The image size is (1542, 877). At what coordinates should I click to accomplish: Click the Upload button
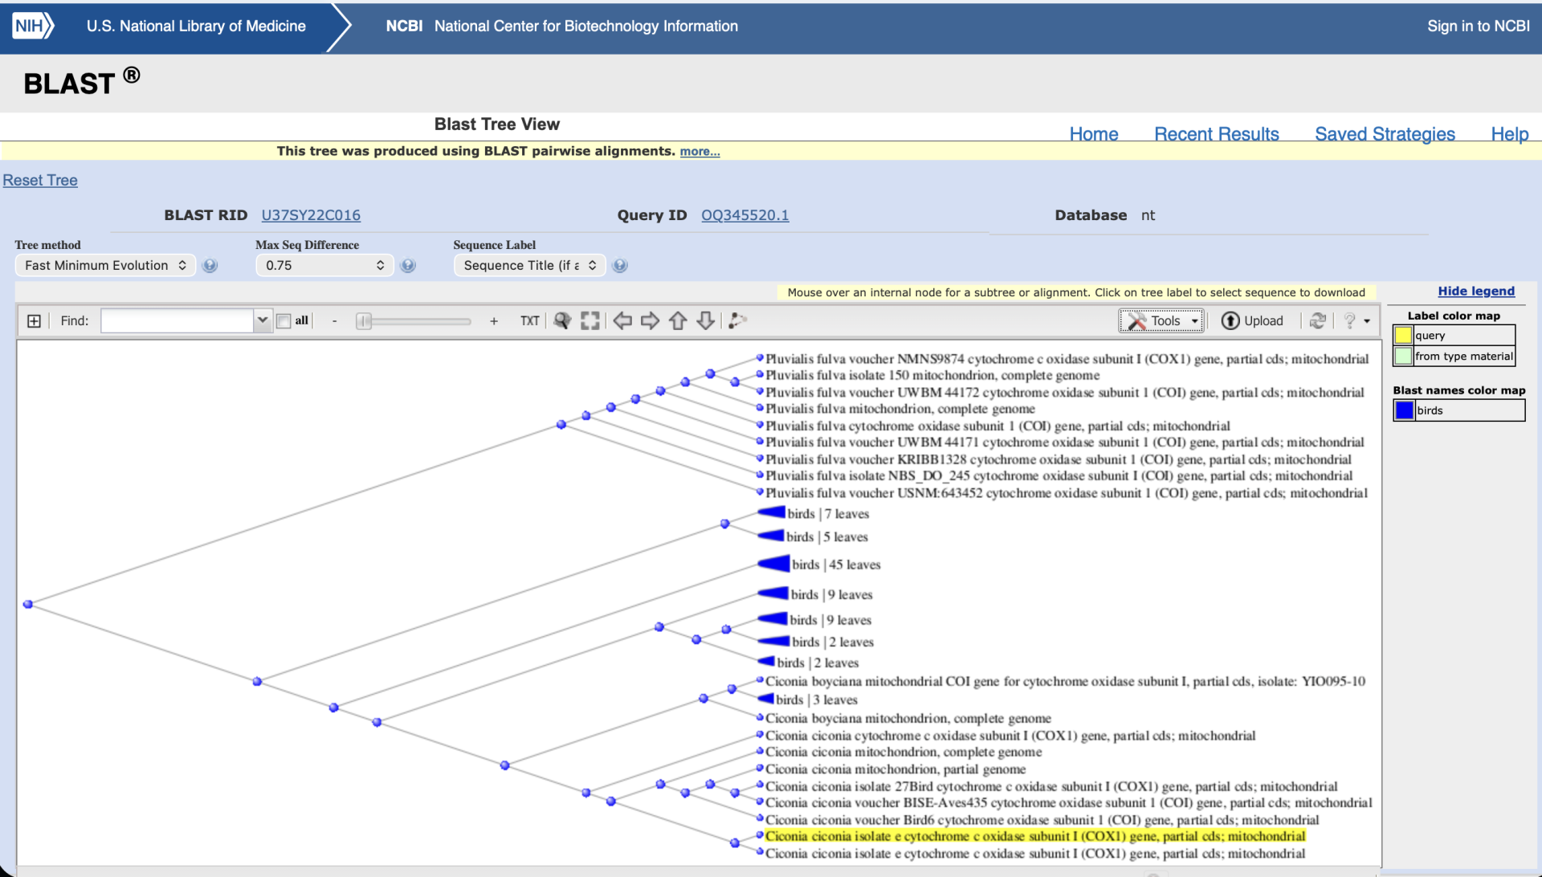1253,321
